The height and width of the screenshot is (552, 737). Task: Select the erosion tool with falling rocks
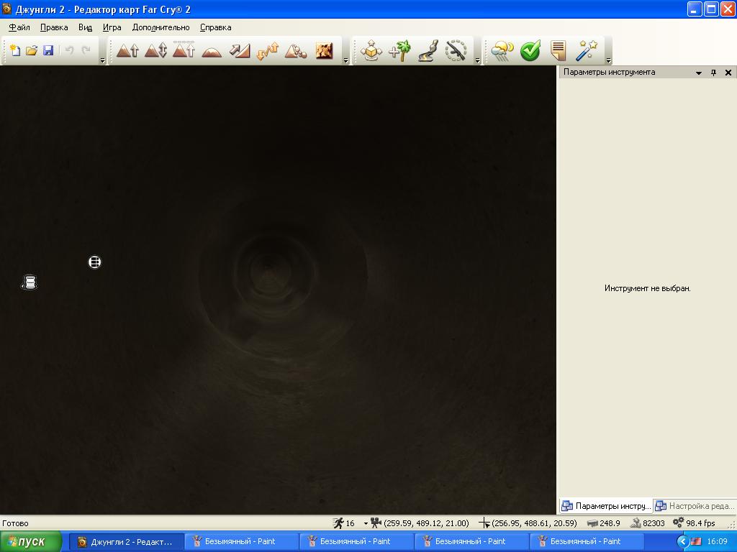coord(296,50)
